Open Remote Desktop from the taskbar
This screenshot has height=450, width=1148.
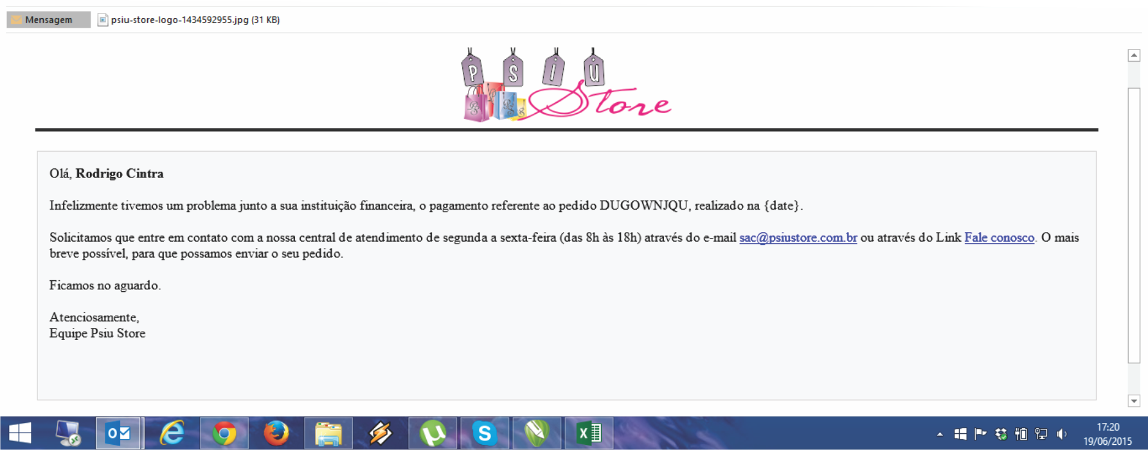[68, 433]
